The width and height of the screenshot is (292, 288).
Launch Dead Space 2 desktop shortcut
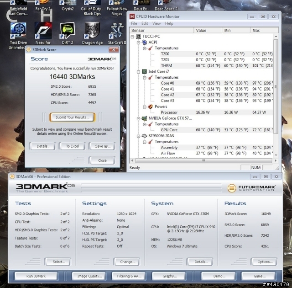pos(166,5)
